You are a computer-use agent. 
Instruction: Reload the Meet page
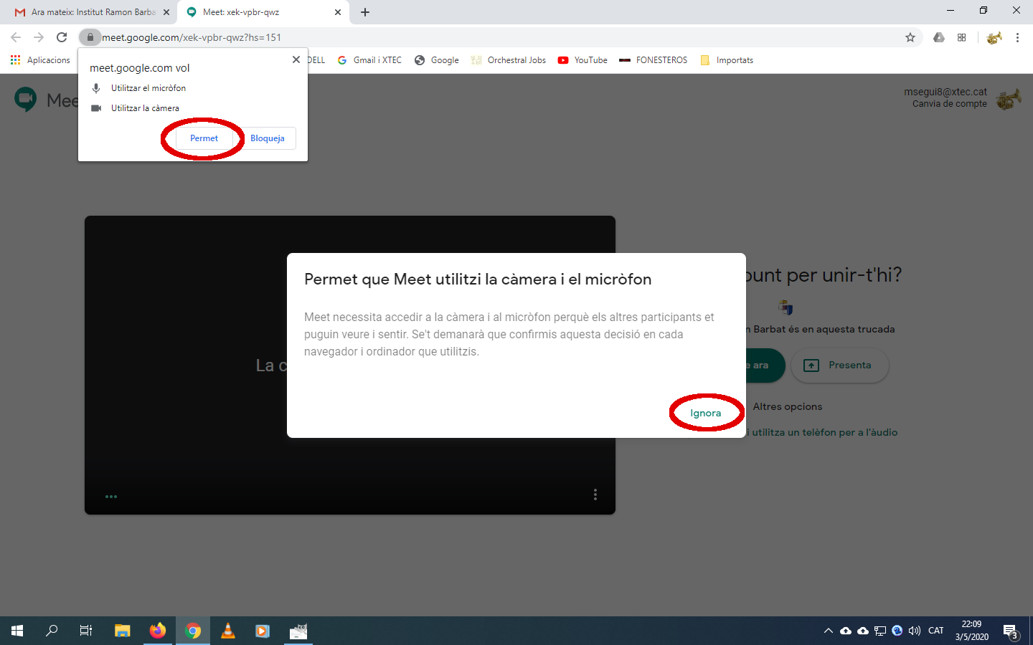pyautogui.click(x=62, y=37)
